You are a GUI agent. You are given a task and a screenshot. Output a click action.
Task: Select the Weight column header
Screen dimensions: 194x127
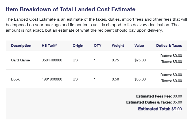coord(118,45)
